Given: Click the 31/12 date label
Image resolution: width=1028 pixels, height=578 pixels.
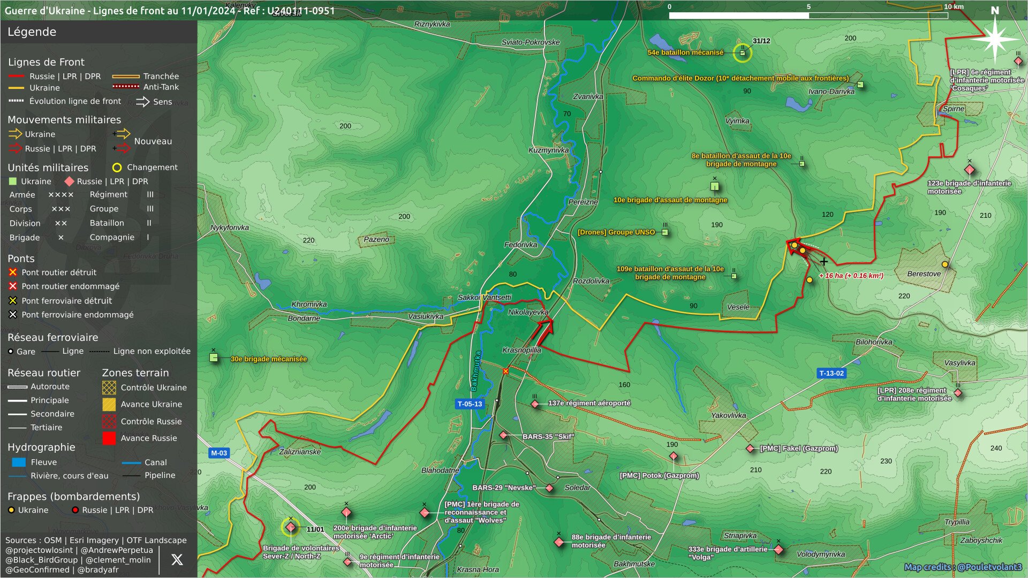Looking at the screenshot, I should (x=761, y=41).
